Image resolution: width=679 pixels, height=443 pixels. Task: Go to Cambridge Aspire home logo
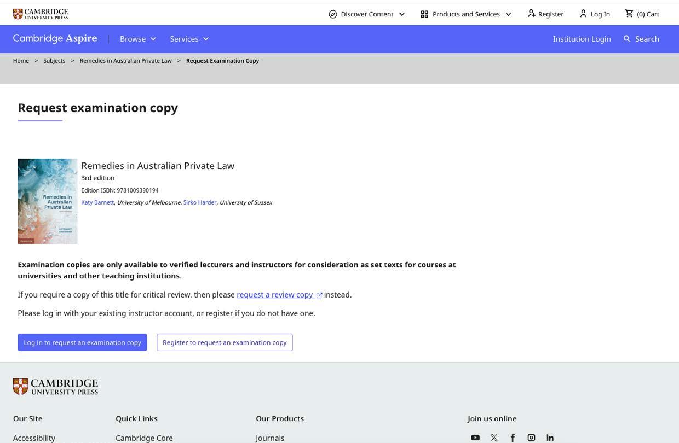pos(55,38)
